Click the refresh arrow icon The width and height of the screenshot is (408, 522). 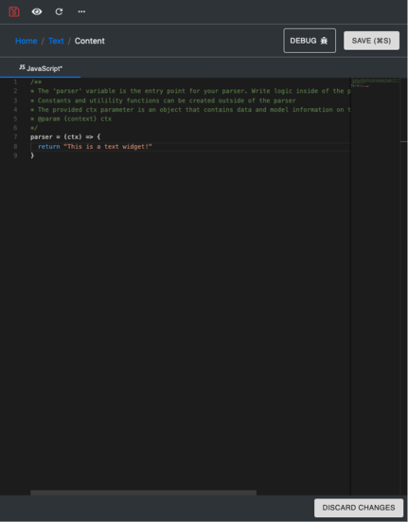pos(59,11)
